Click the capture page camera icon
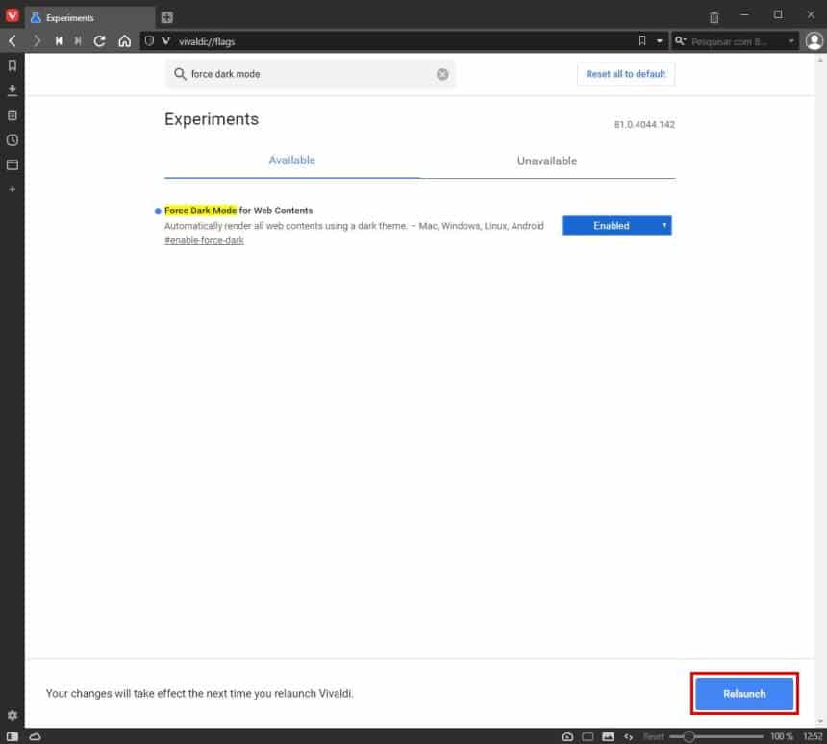The image size is (827, 744). point(567,736)
